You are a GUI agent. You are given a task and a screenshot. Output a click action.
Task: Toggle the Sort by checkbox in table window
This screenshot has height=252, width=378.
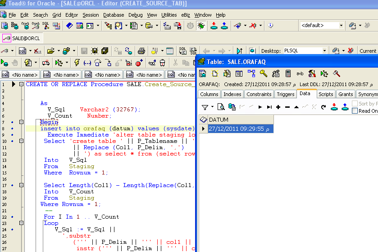click(355, 103)
